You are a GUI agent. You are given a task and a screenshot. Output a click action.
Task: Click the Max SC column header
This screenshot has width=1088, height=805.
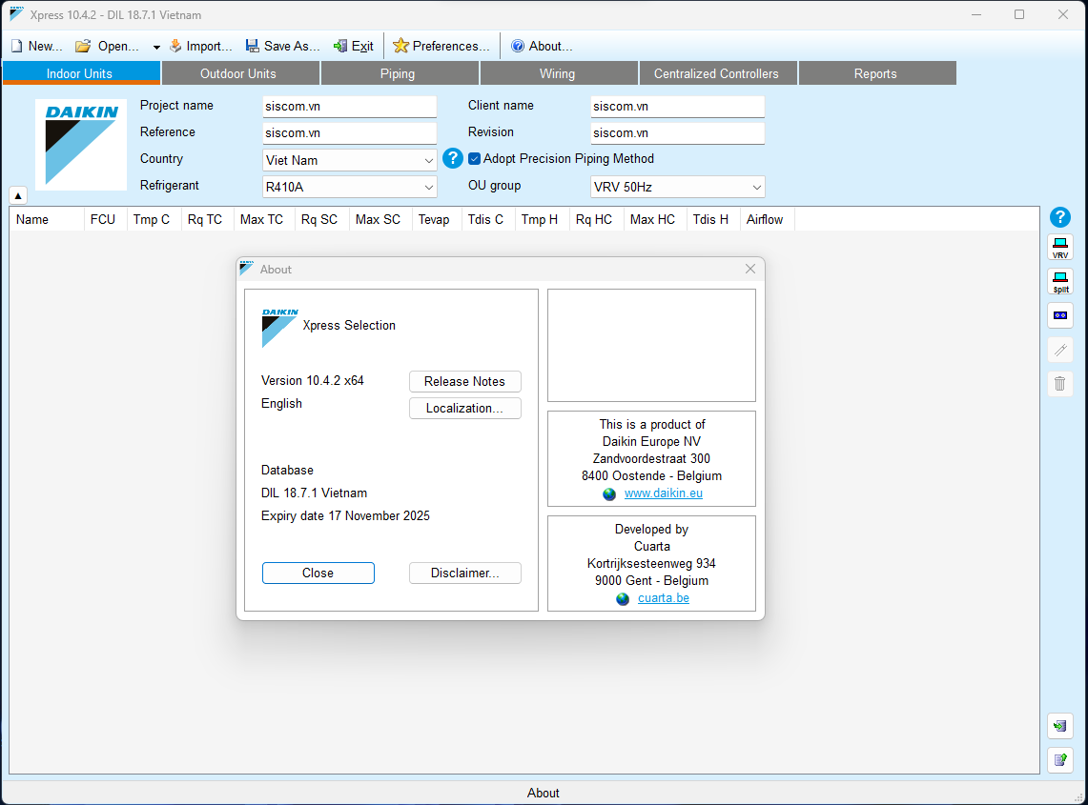coord(380,219)
